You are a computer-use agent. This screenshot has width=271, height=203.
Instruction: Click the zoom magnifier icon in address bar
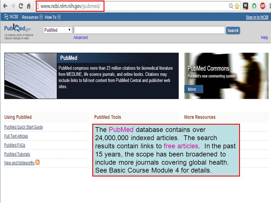[231, 6]
